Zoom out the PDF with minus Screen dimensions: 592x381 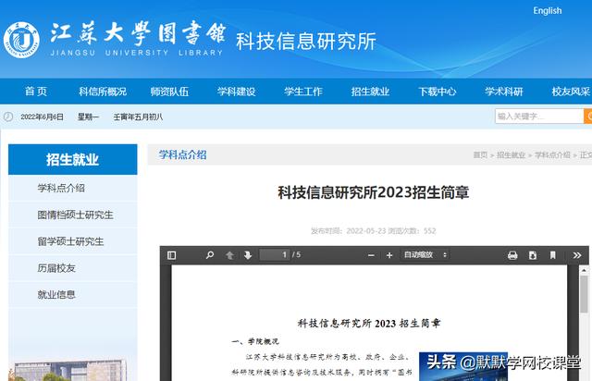click(x=371, y=255)
